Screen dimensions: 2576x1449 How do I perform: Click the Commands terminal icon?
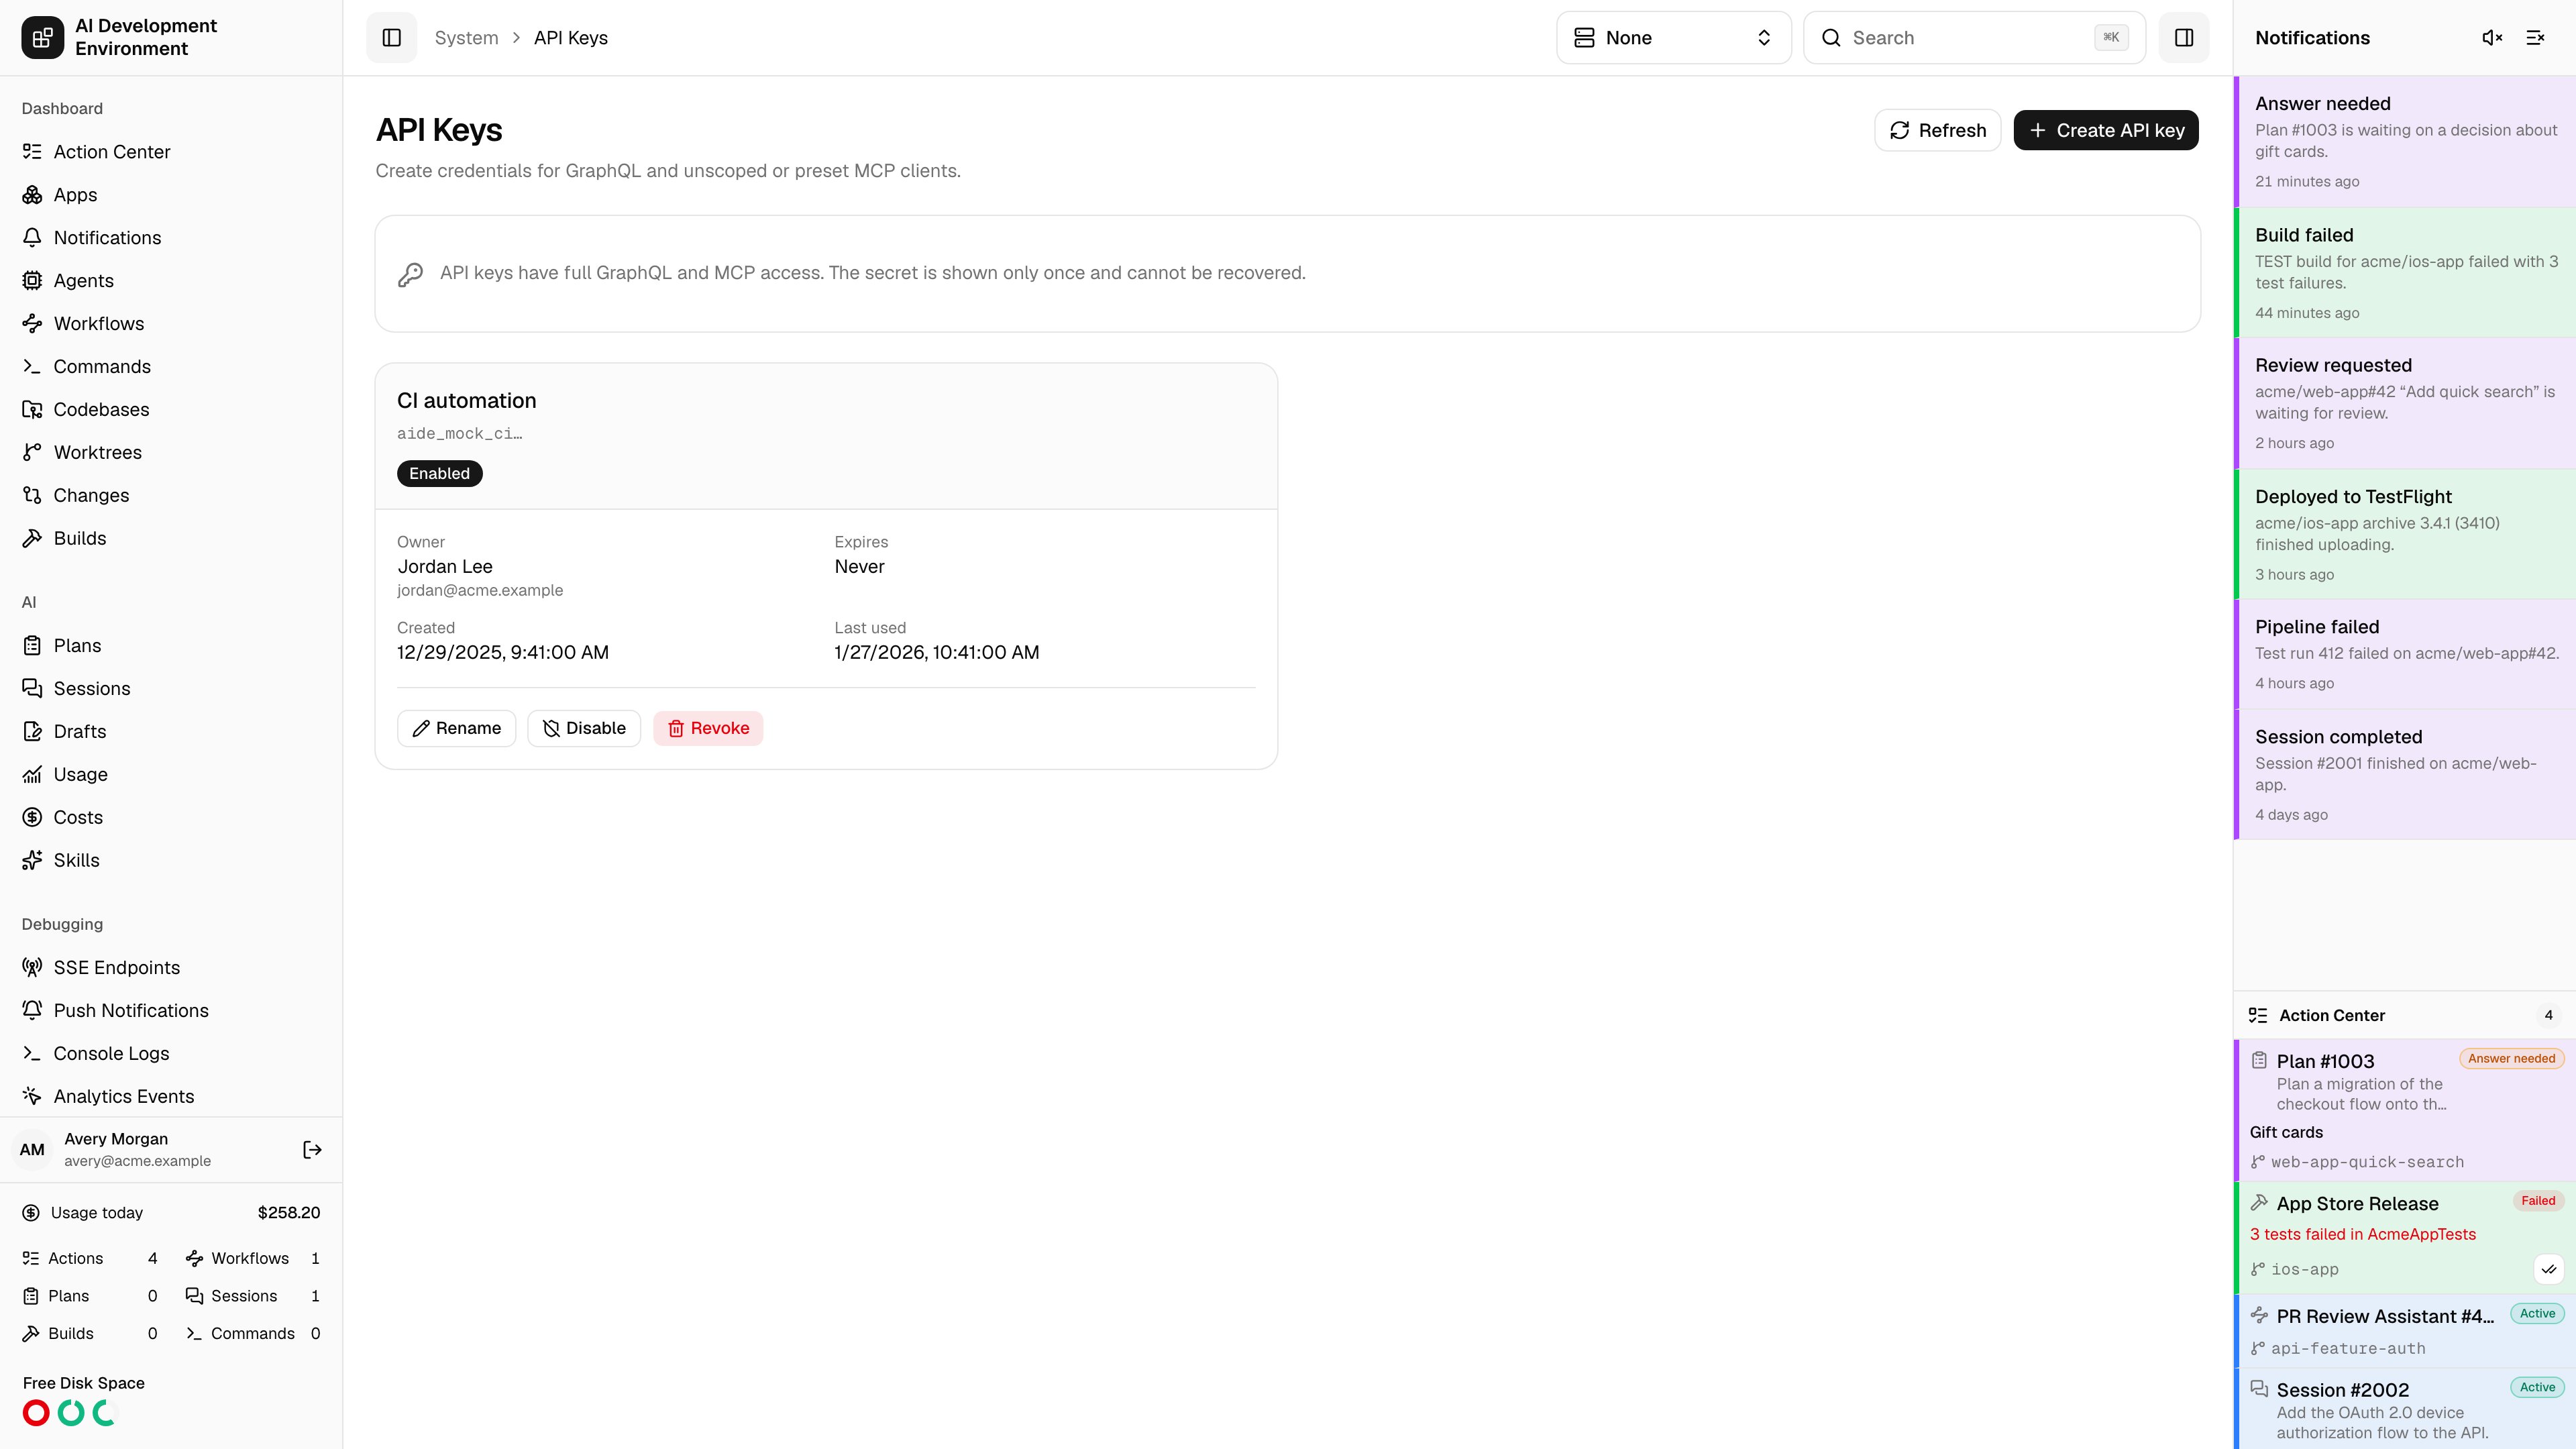click(32, 366)
